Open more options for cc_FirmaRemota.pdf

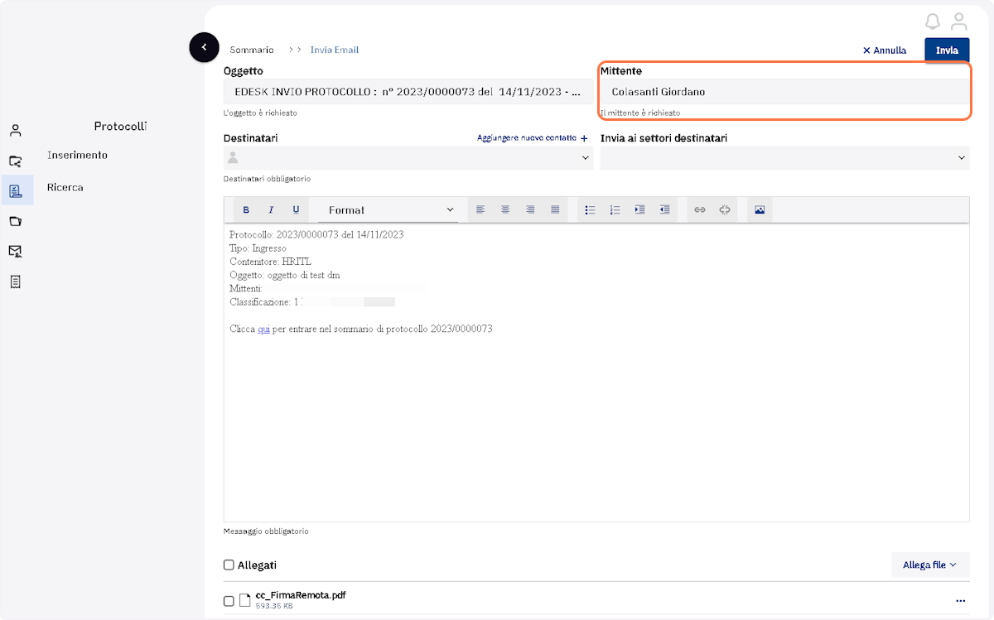960,601
